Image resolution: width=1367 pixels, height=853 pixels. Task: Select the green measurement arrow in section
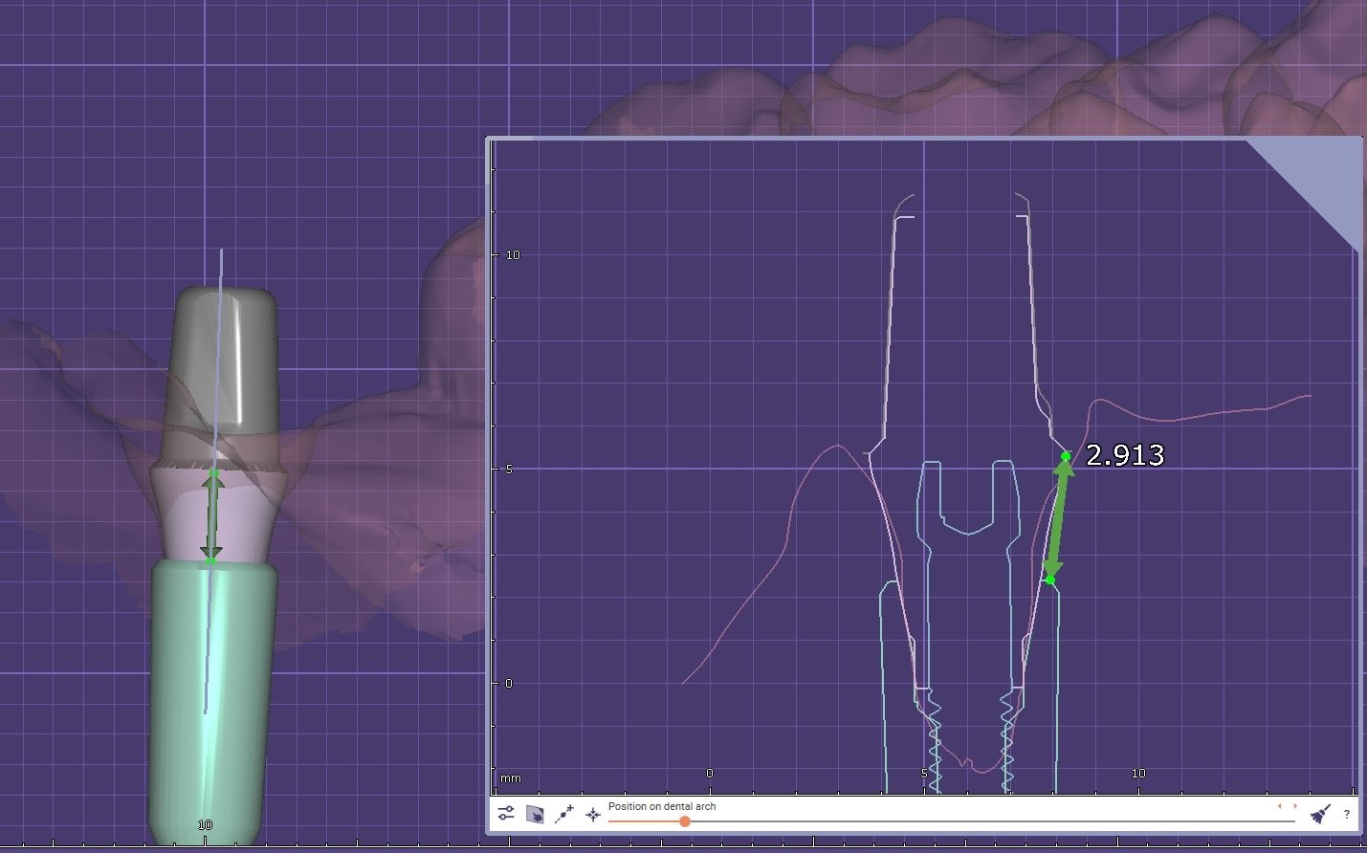[x=1058, y=517]
